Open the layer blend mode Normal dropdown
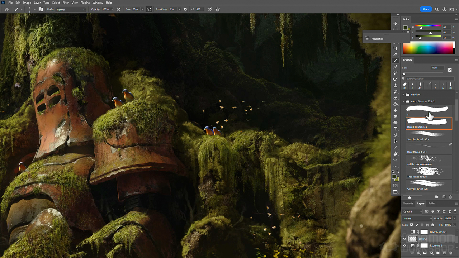This screenshot has height=258, width=459. point(417,218)
